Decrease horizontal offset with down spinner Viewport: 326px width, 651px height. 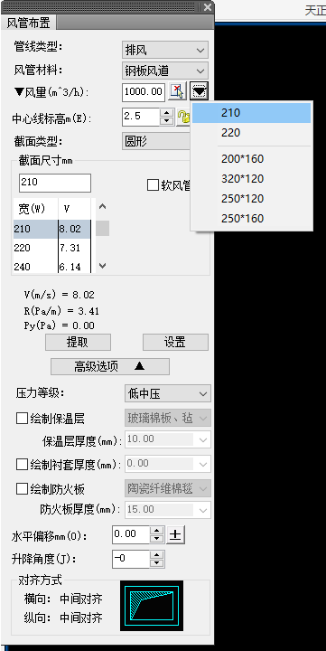[x=156, y=539]
